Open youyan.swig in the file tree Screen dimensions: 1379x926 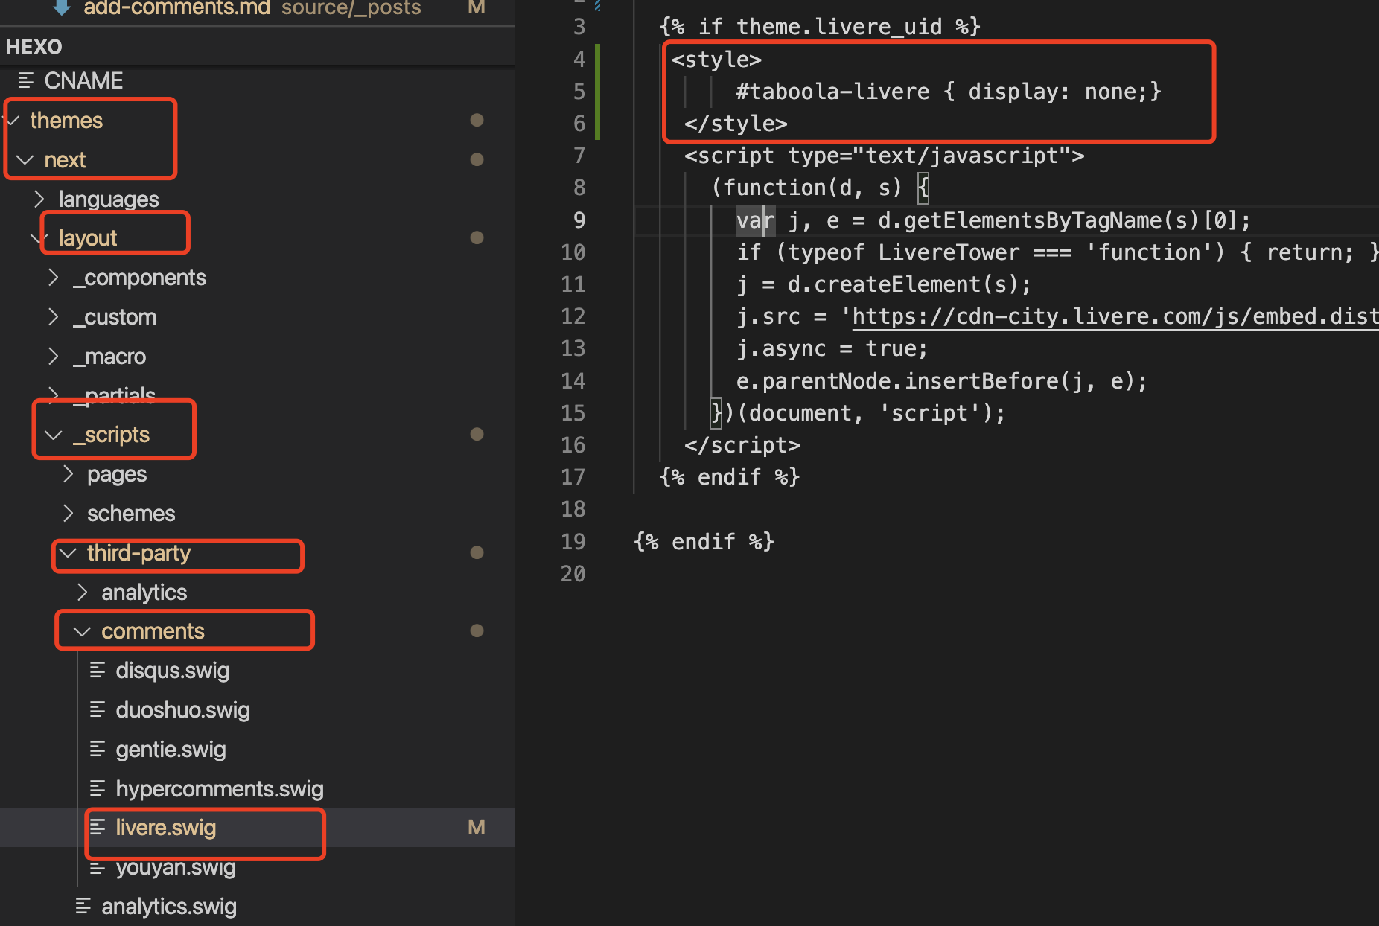click(x=175, y=868)
